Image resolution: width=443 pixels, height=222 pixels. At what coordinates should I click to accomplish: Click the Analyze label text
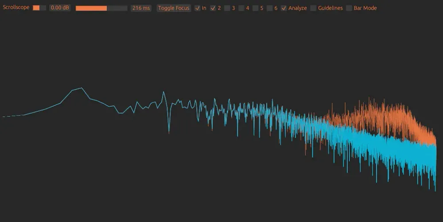tap(297, 8)
